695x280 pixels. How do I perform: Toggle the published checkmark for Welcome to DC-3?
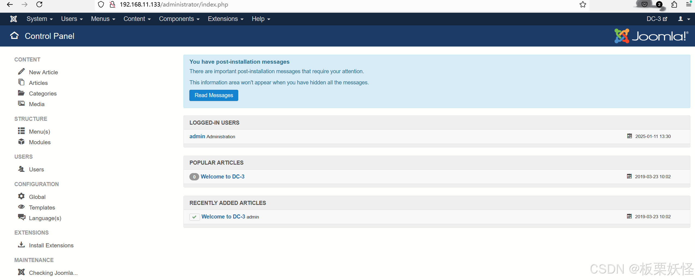click(194, 217)
